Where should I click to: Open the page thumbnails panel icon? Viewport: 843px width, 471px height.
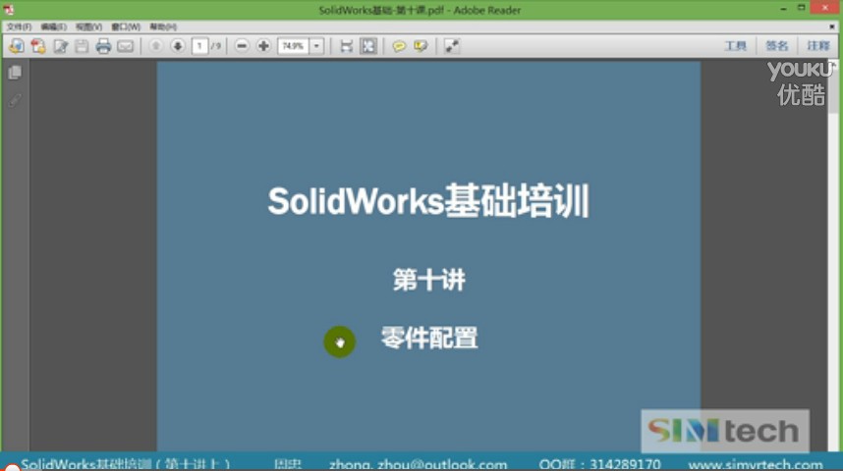15,72
